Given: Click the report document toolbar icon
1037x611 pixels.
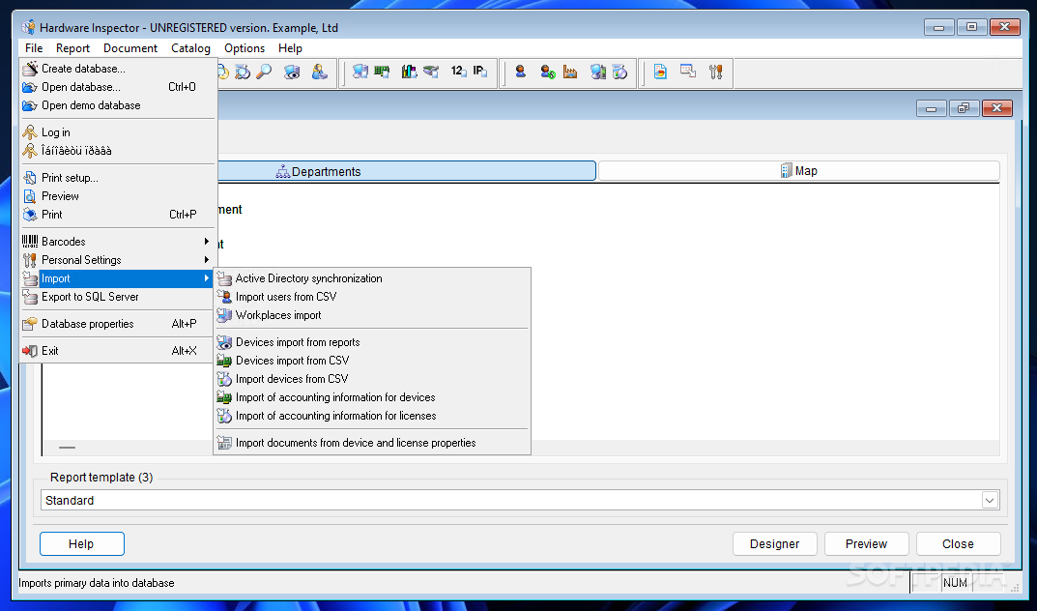Looking at the screenshot, I should (660, 72).
